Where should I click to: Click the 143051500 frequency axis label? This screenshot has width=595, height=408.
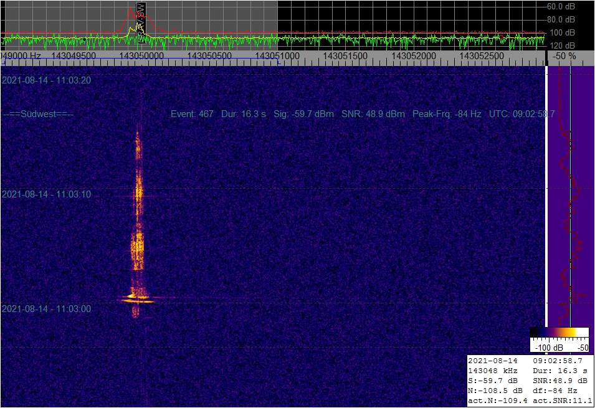[345, 56]
